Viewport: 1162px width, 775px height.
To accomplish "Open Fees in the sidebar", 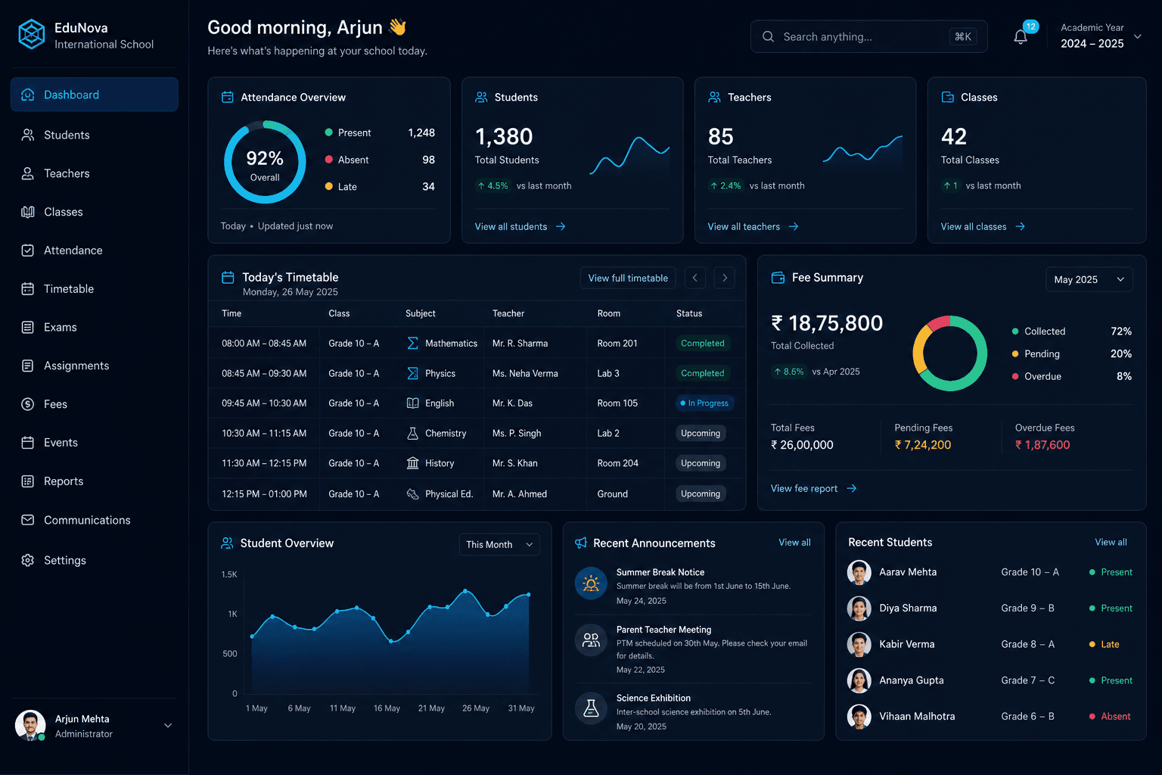I will pyautogui.click(x=95, y=404).
